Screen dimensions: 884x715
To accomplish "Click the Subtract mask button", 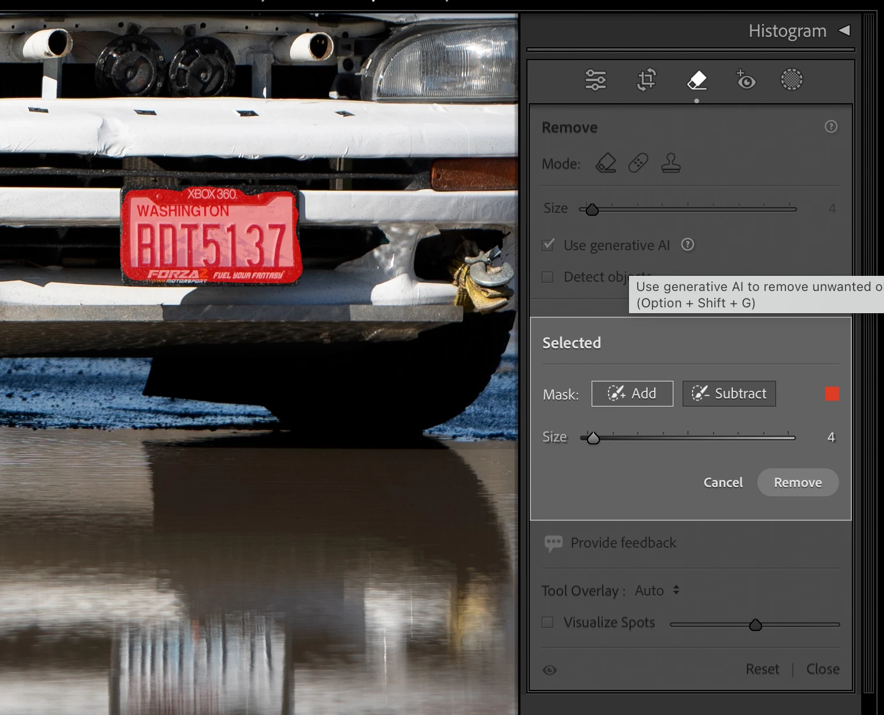I will pyautogui.click(x=729, y=394).
